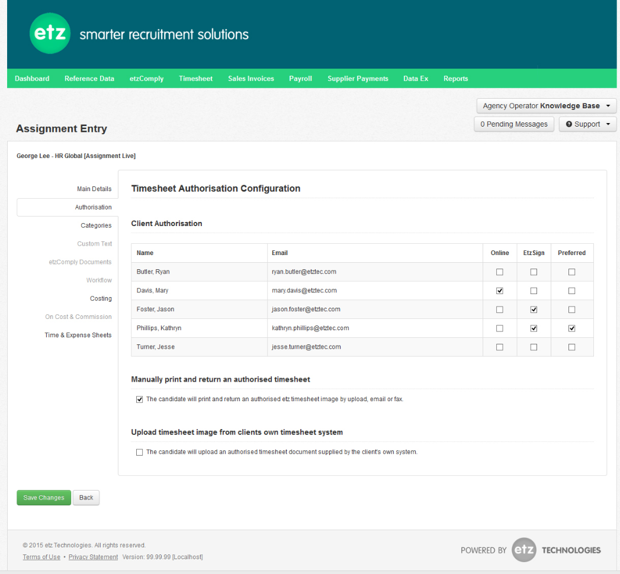Click the Version: 99.99.99 [Localhost] text
This screenshot has width=620, height=574.
[162, 557]
